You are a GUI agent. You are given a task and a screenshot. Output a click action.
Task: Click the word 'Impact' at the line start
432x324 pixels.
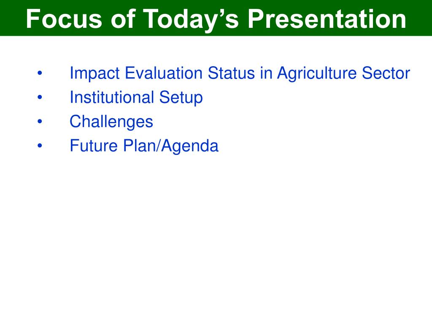tap(95, 73)
